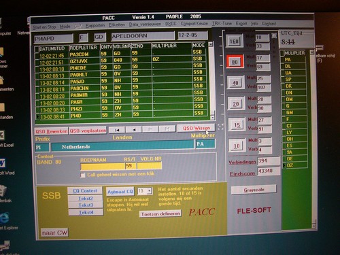Select the 10 meter band button
This screenshot has height=255, width=340.
tap(237, 146)
